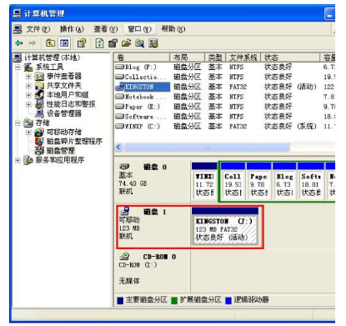The image size is (346, 326).
Task: Expand the 事件查看器 node
Action: point(28,76)
